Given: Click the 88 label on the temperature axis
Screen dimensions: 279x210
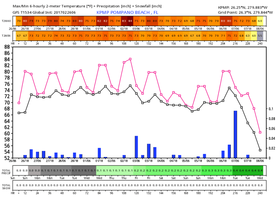Looking at the screenshot, I should point(7,47).
